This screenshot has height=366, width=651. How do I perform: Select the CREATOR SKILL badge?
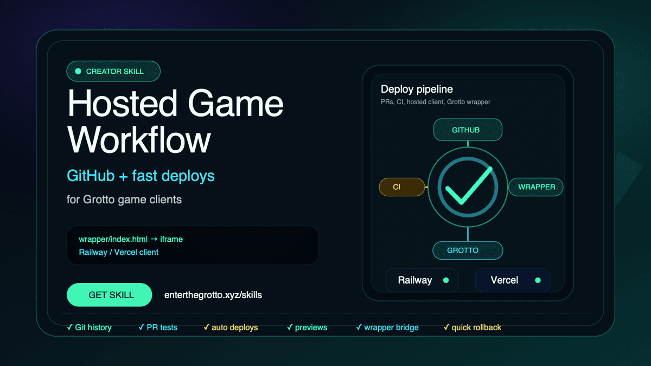(113, 72)
